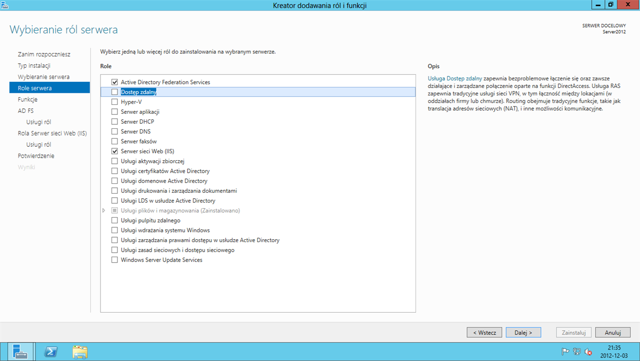
Task: Check Usługi zasad sieciowych i dostępu sieciowego
Action: coord(114,250)
